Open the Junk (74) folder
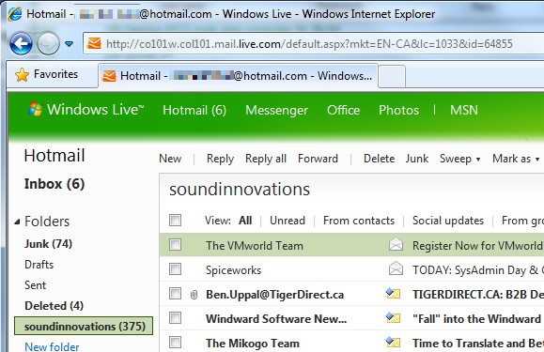The height and width of the screenshot is (352, 544). coord(48,244)
